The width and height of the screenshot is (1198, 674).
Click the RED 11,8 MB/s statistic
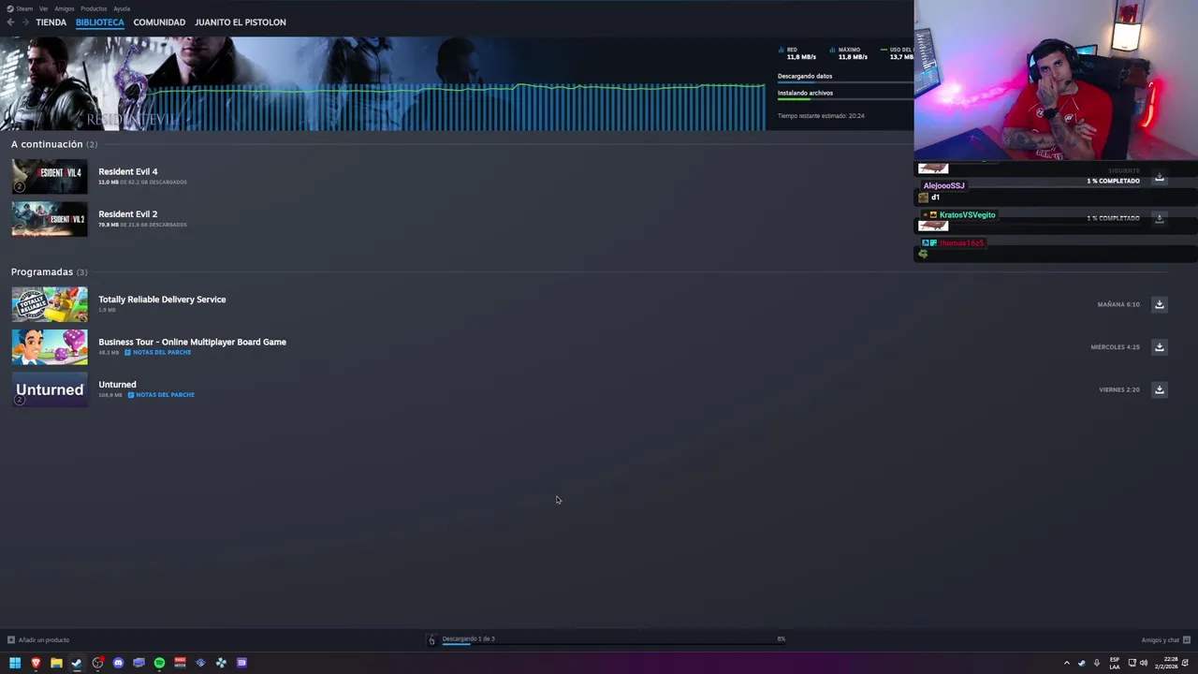(797, 53)
